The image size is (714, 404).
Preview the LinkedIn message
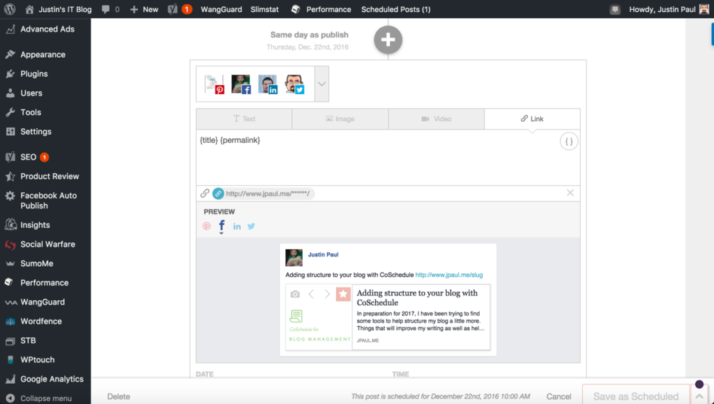click(237, 226)
